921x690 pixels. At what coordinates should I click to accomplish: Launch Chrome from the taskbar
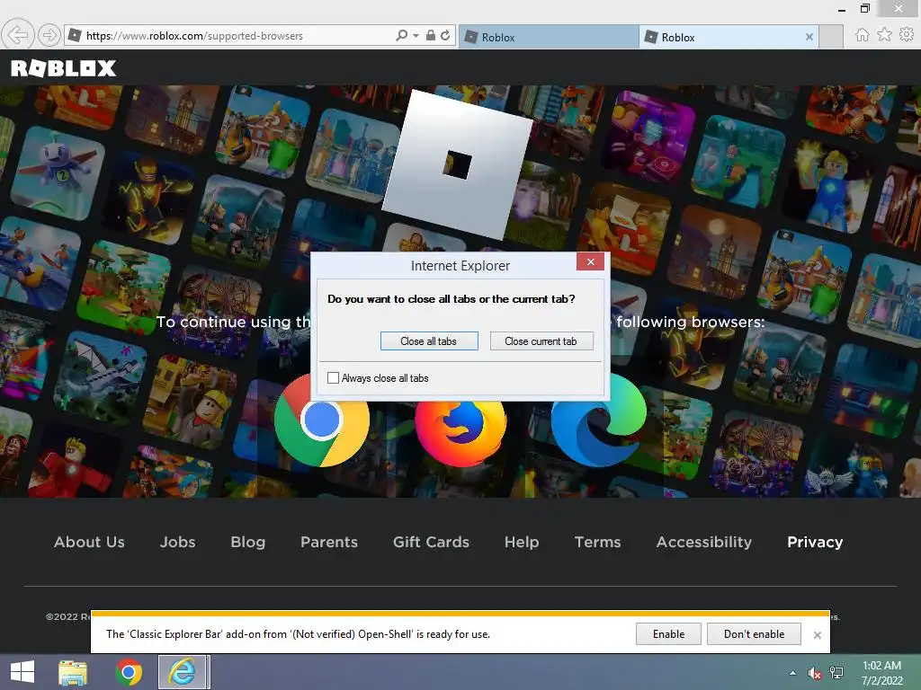[129, 672]
